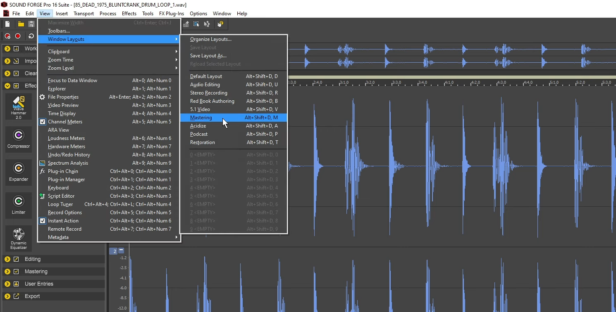Open the Compressor effect
616x312 pixels.
[19, 139]
